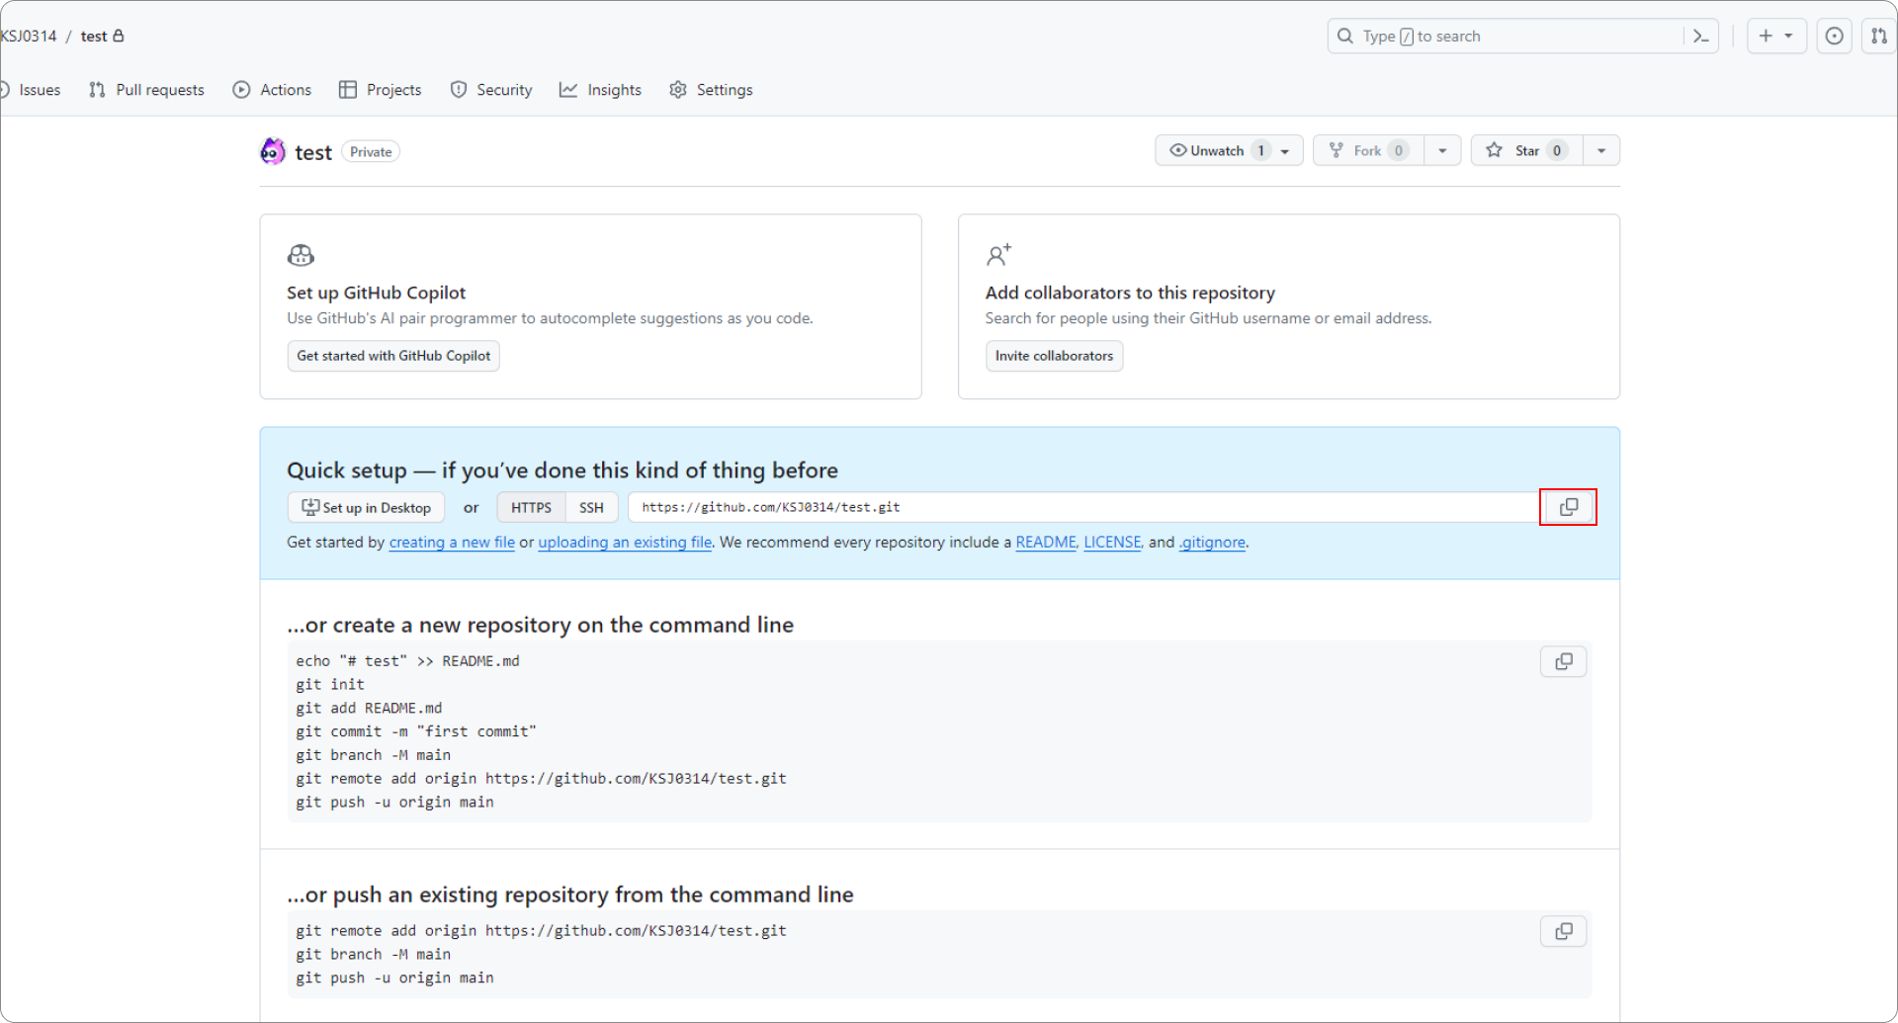Open the Security tab
The image size is (1898, 1023).
[x=491, y=90]
